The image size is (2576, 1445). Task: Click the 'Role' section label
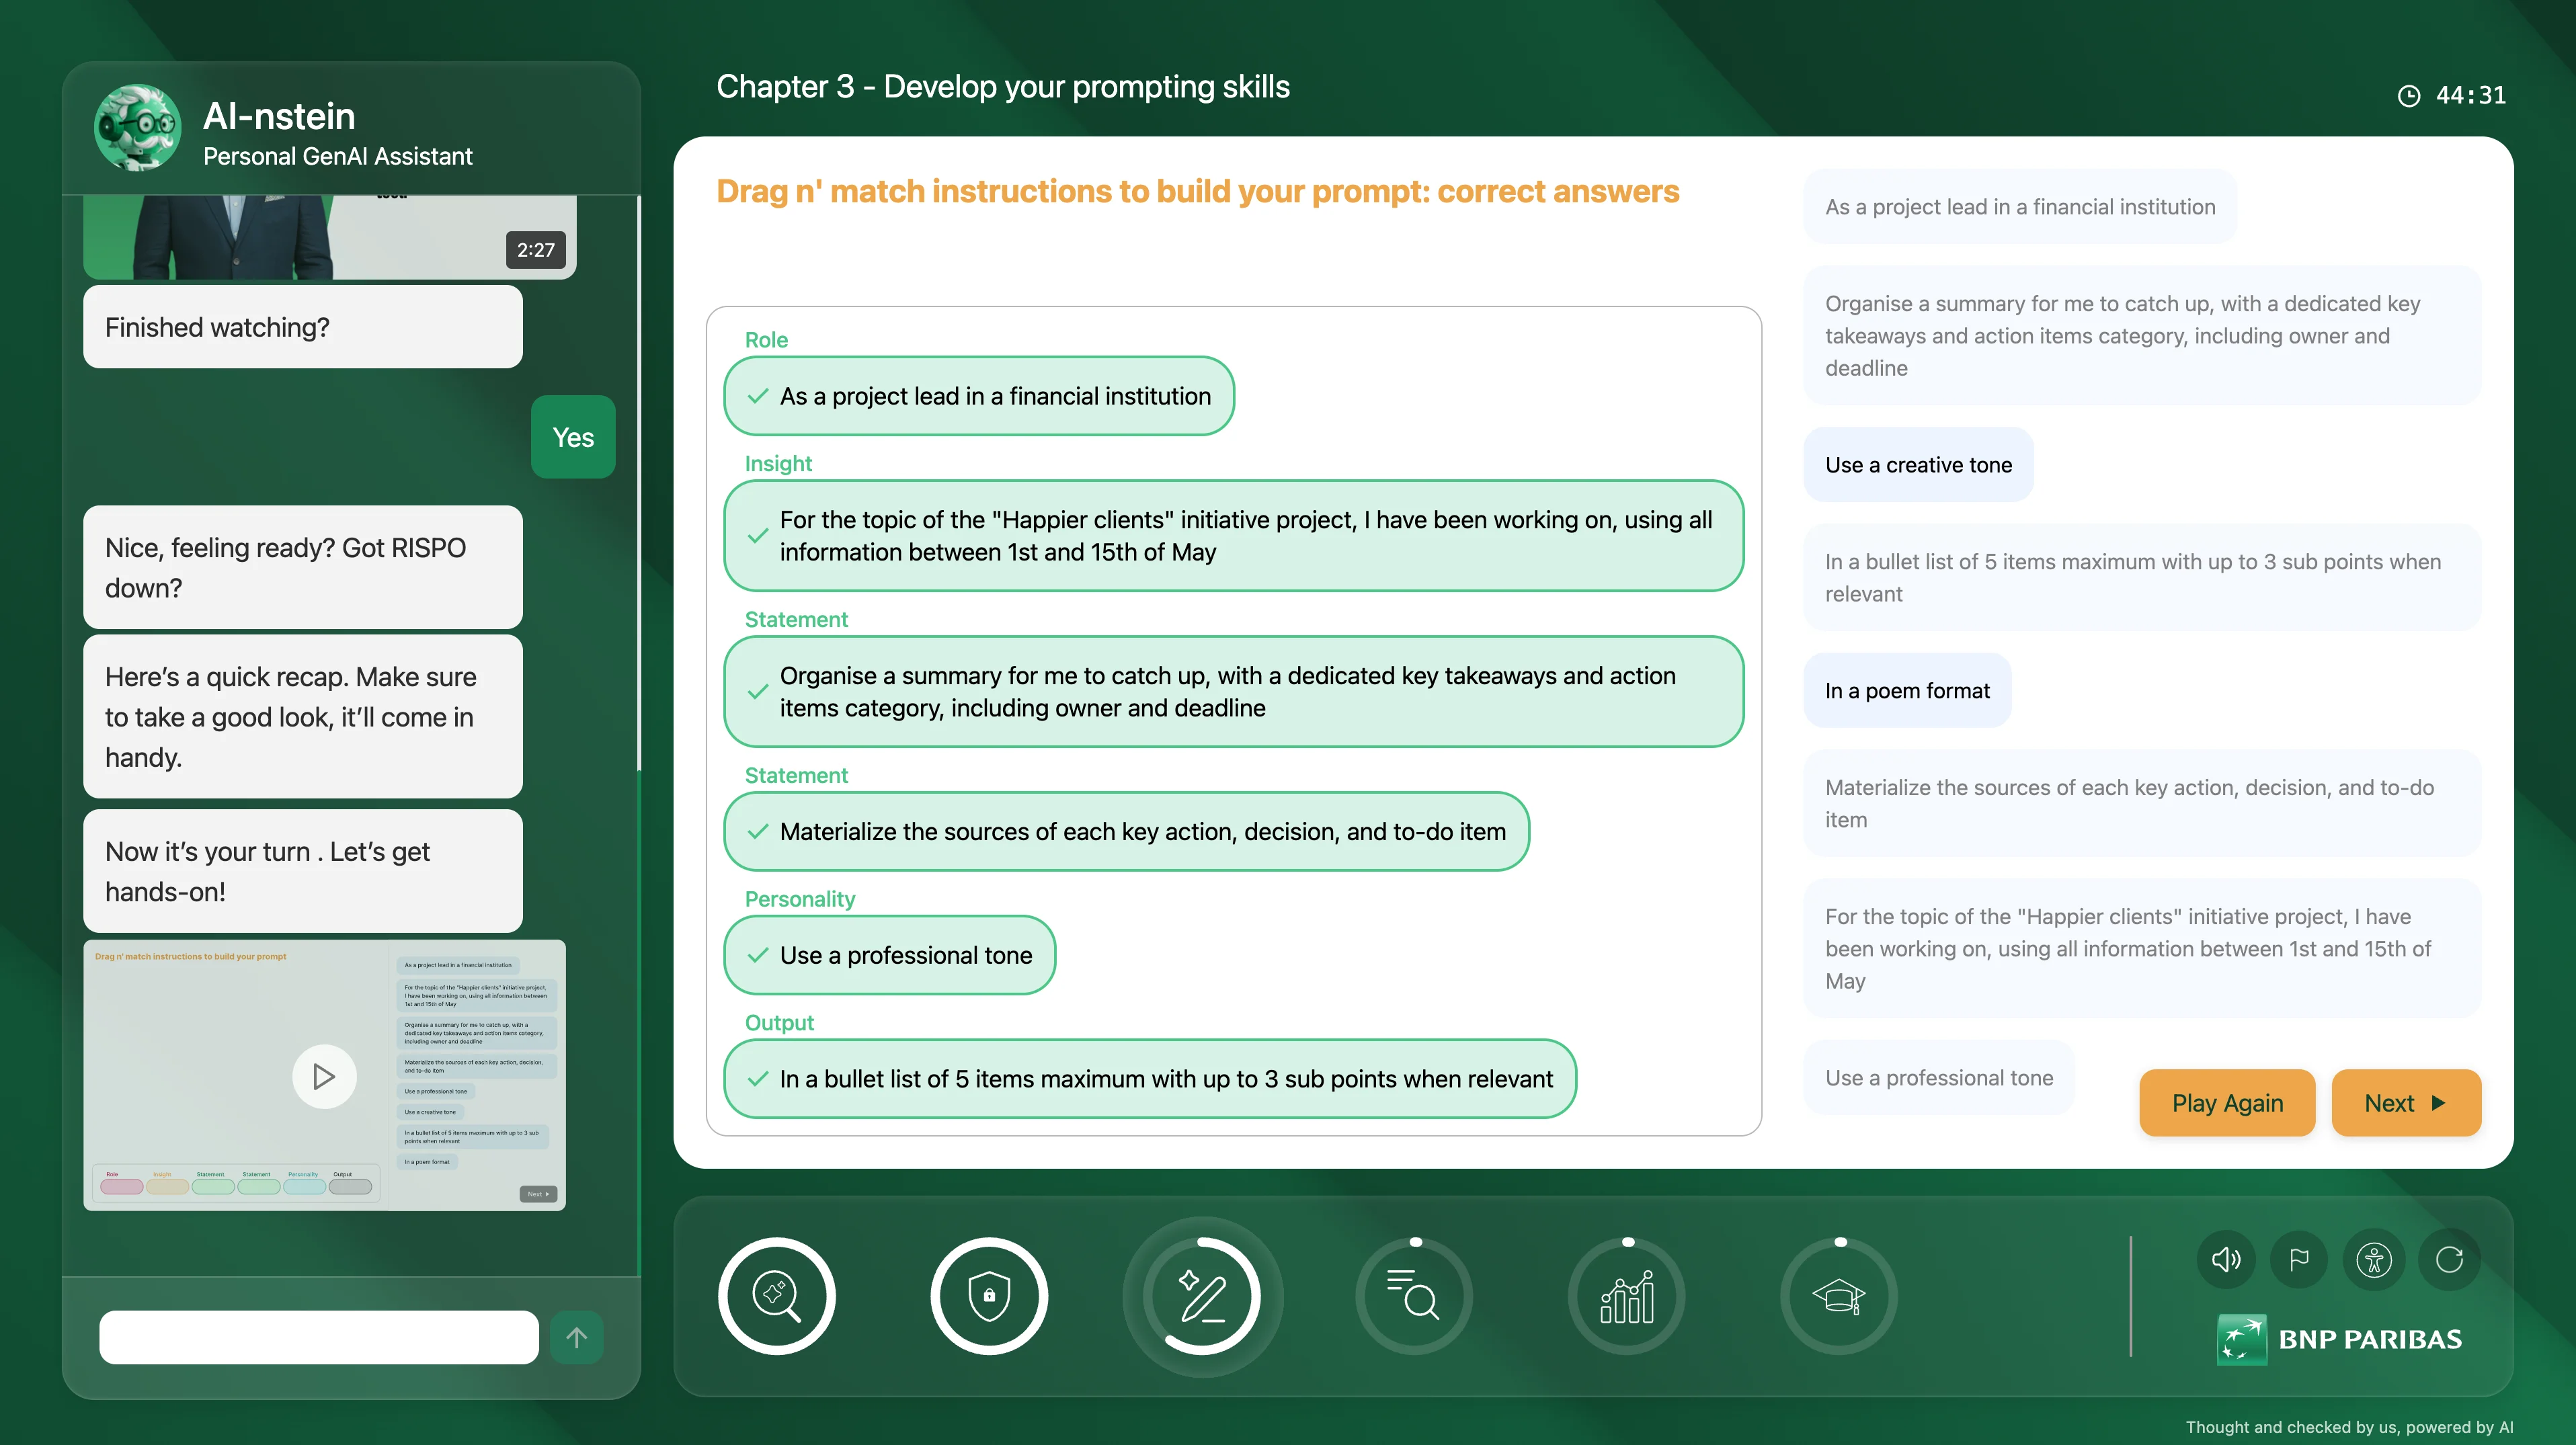[x=766, y=340]
